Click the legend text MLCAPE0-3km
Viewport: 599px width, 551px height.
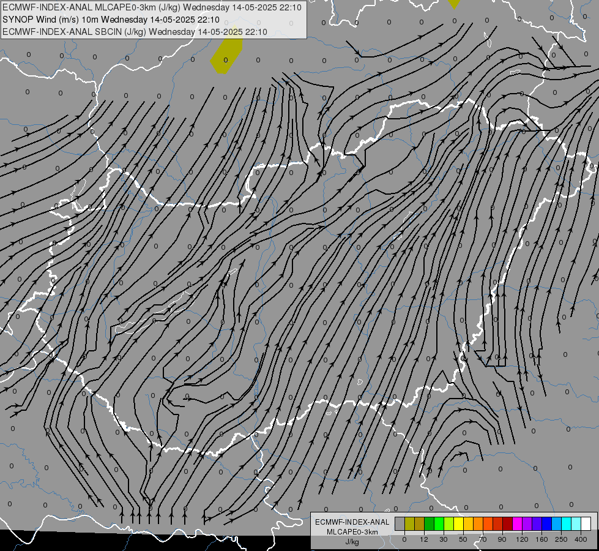pos(352,532)
